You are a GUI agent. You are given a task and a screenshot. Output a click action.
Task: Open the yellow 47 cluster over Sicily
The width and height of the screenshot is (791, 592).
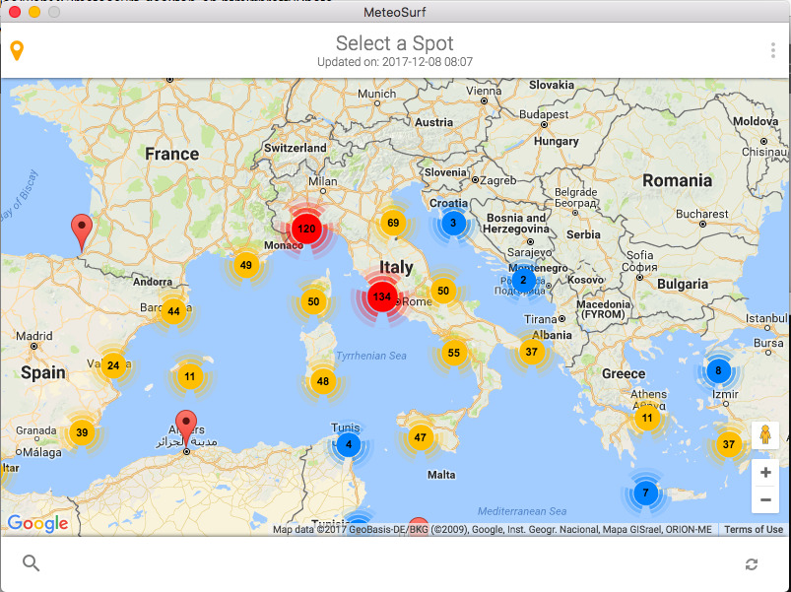[421, 437]
